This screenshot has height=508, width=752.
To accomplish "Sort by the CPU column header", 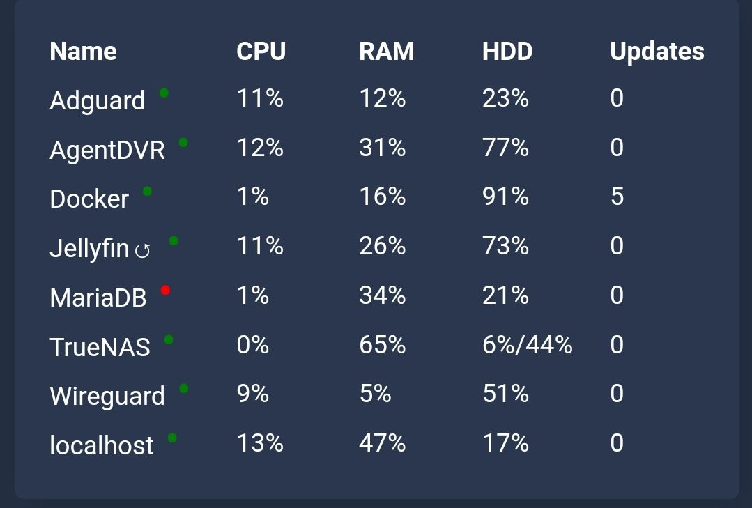I will click(261, 52).
